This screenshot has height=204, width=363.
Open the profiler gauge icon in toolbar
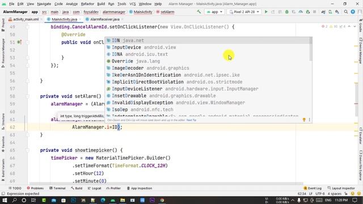pos(301,12)
